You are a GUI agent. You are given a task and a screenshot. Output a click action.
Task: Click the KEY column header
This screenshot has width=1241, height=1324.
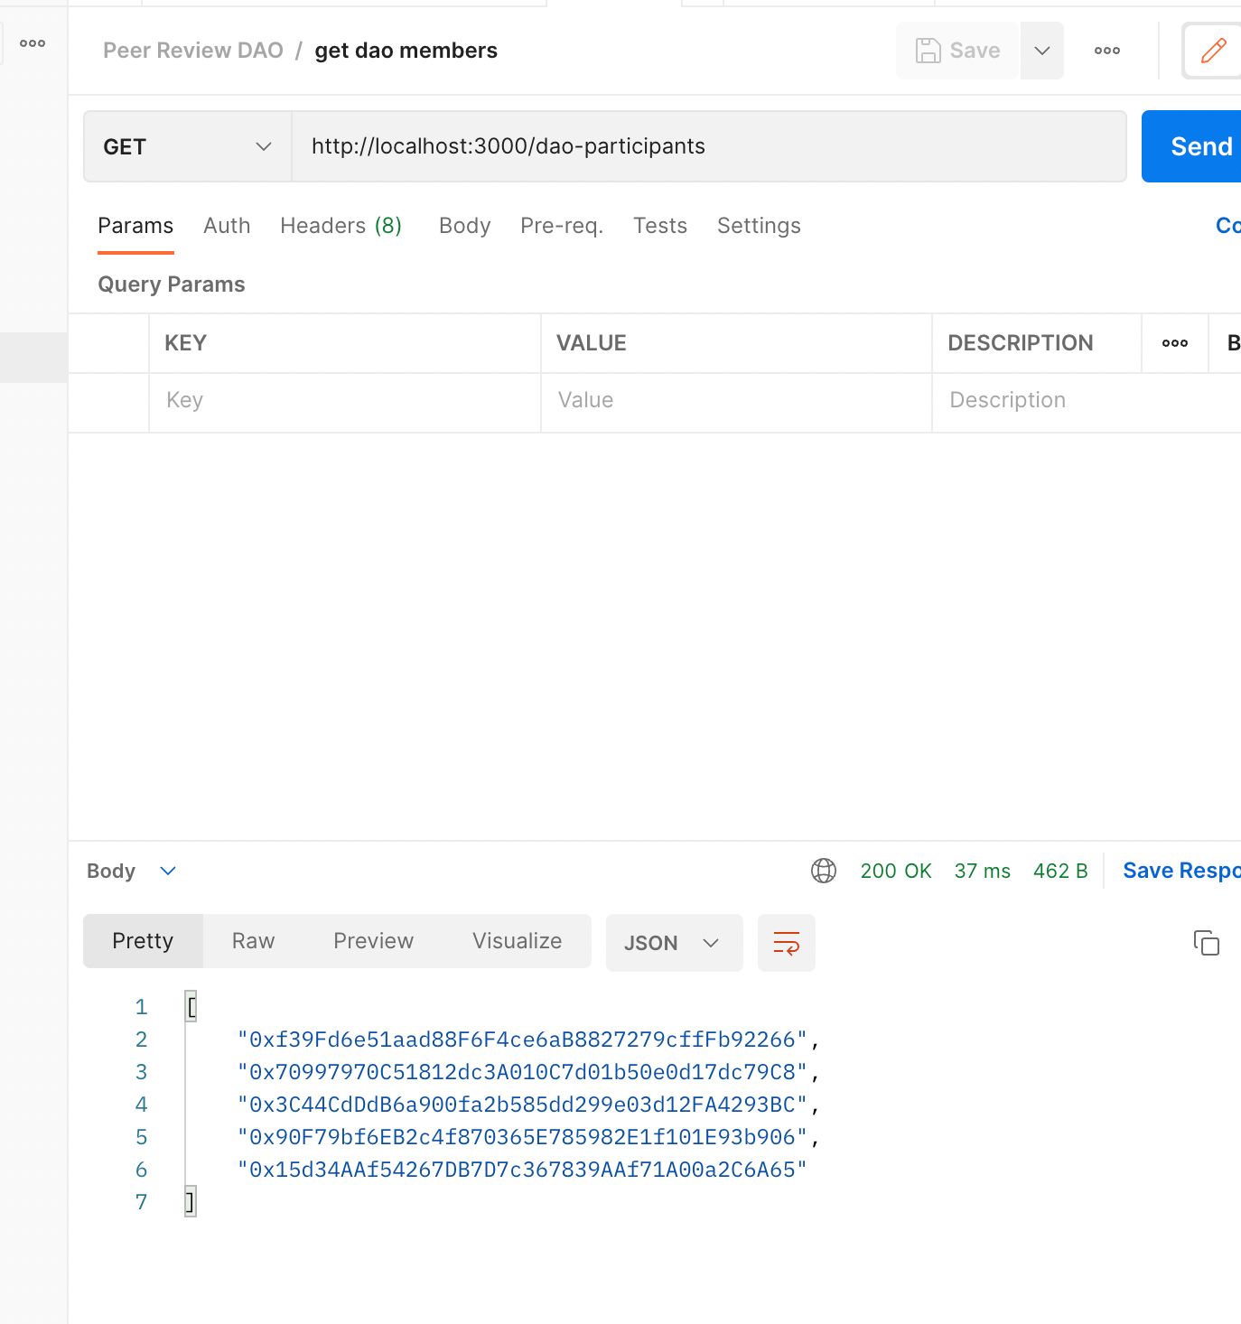[186, 343]
